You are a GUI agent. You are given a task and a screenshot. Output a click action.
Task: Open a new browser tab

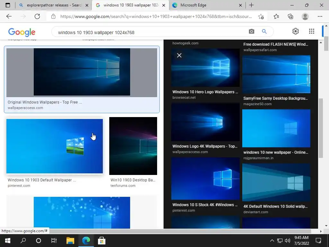pos(251,5)
